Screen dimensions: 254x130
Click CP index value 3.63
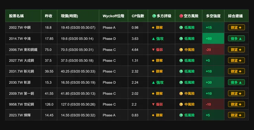(135, 38)
